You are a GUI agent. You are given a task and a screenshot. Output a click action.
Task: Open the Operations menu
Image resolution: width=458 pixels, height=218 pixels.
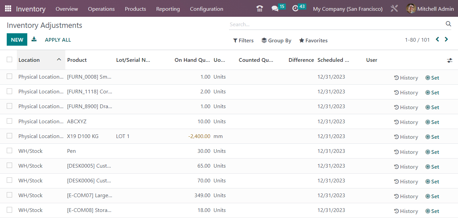(x=101, y=9)
